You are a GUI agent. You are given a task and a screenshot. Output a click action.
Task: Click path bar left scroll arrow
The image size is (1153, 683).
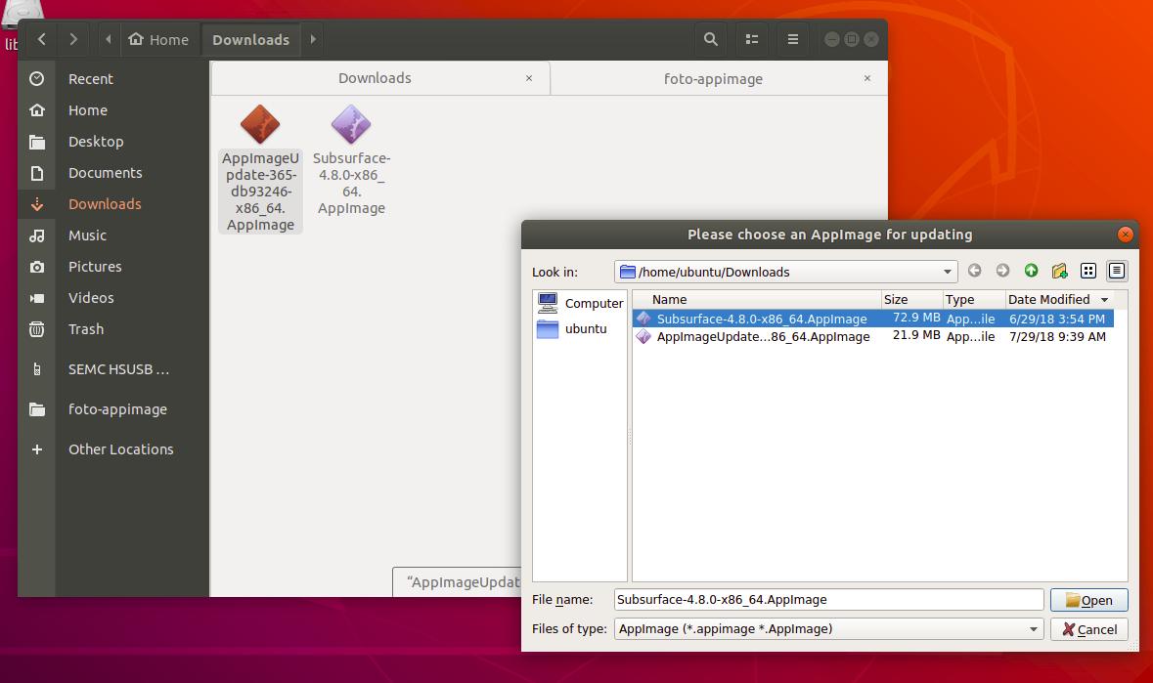(109, 39)
